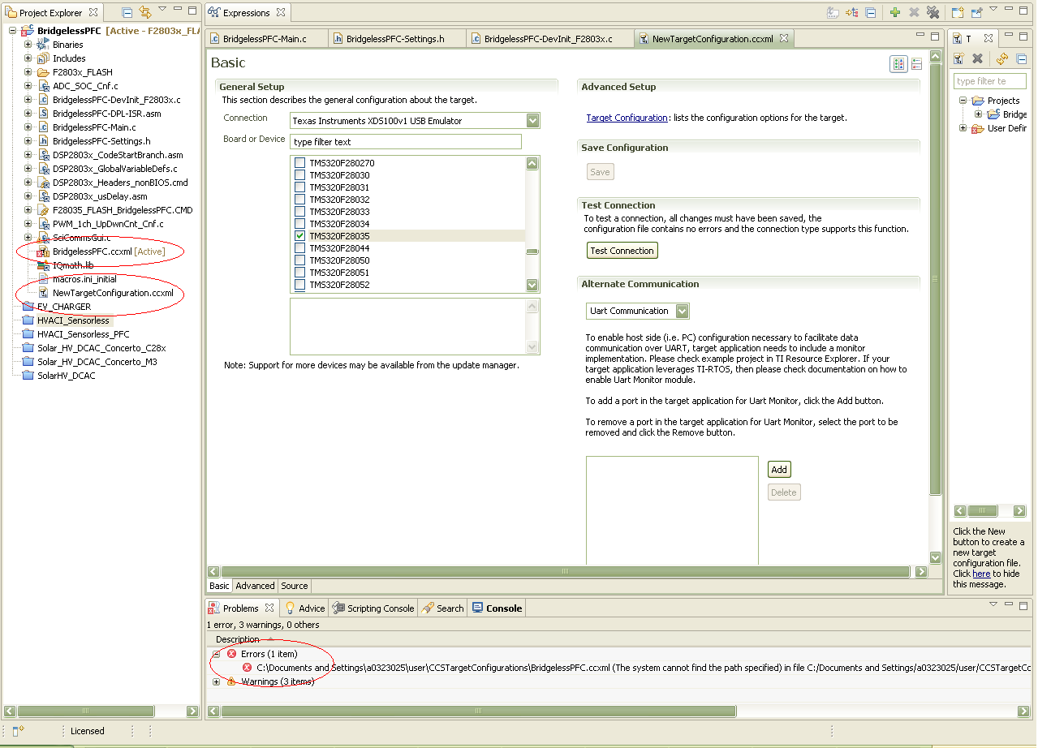This screenshot has width=1038, height=748.
Task: Click device list scroll down arrow
Action: (532, 285)
